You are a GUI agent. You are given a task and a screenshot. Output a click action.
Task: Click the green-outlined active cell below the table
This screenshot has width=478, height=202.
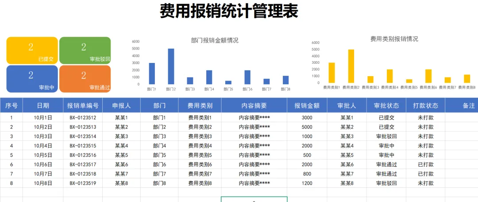pos(254,199)
